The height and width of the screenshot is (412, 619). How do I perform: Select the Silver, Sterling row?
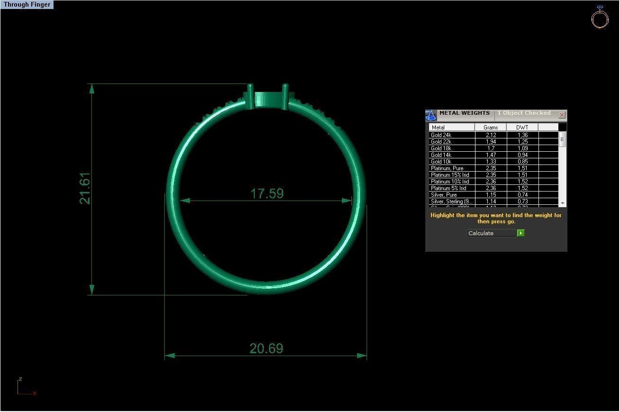tap(494, 201)
